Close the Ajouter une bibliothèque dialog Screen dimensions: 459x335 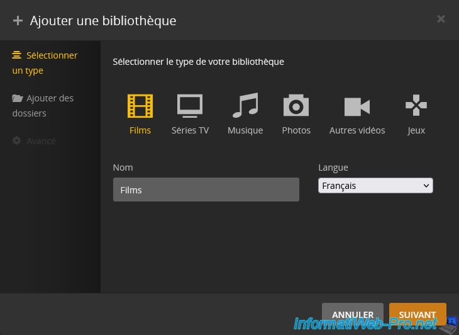tap(441, 19)
